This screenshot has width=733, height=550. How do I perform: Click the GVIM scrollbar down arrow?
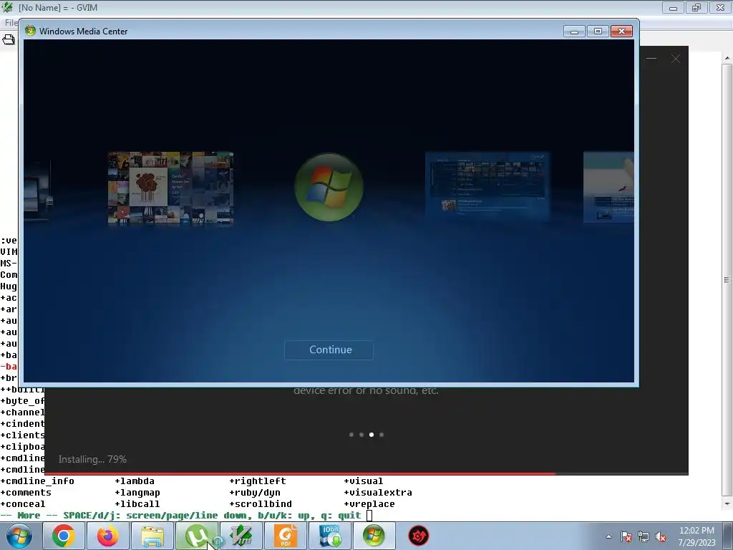tap(727, 503)
